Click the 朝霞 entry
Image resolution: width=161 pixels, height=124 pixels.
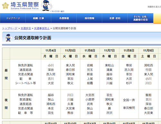(90, 83)
